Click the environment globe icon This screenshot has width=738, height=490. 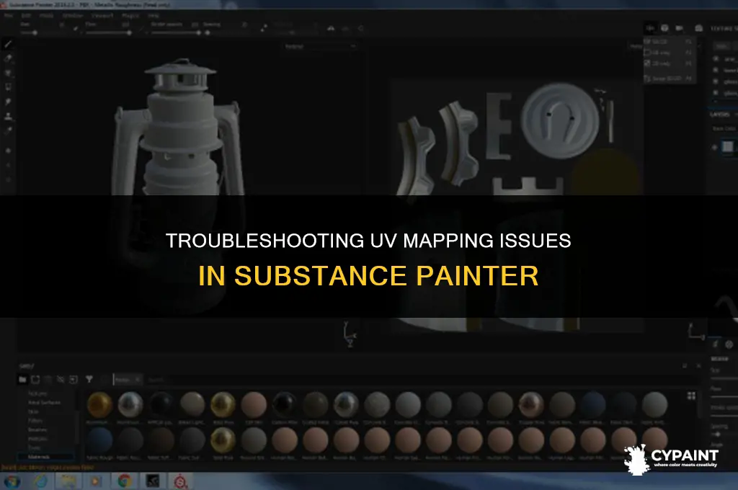pyautogui.click(x=664, y=28)
